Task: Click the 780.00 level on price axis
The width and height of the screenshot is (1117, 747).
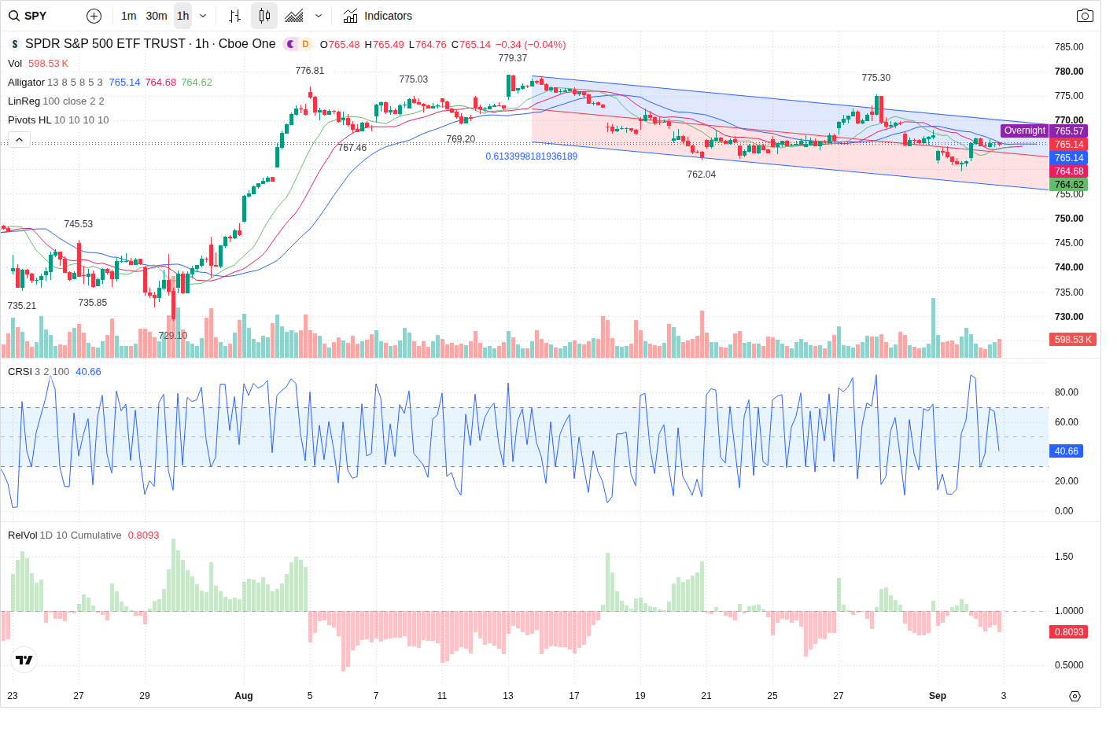Action: point(1069,72)
